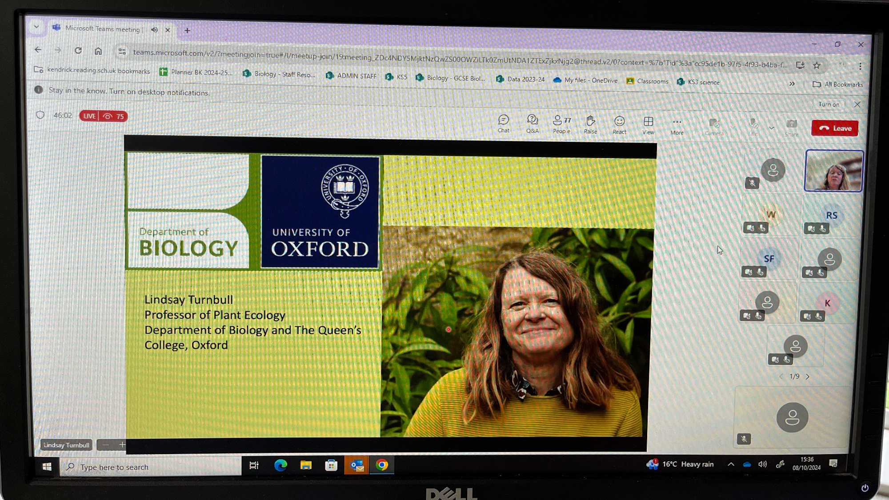Go to previous participant page
The image size is (889, 500).
[x=781, y=376]
